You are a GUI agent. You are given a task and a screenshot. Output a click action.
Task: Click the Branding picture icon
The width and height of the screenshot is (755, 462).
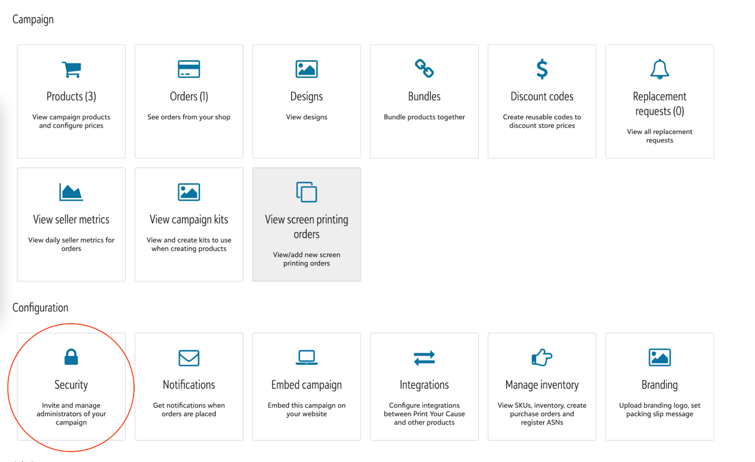(x=659, y=358)
